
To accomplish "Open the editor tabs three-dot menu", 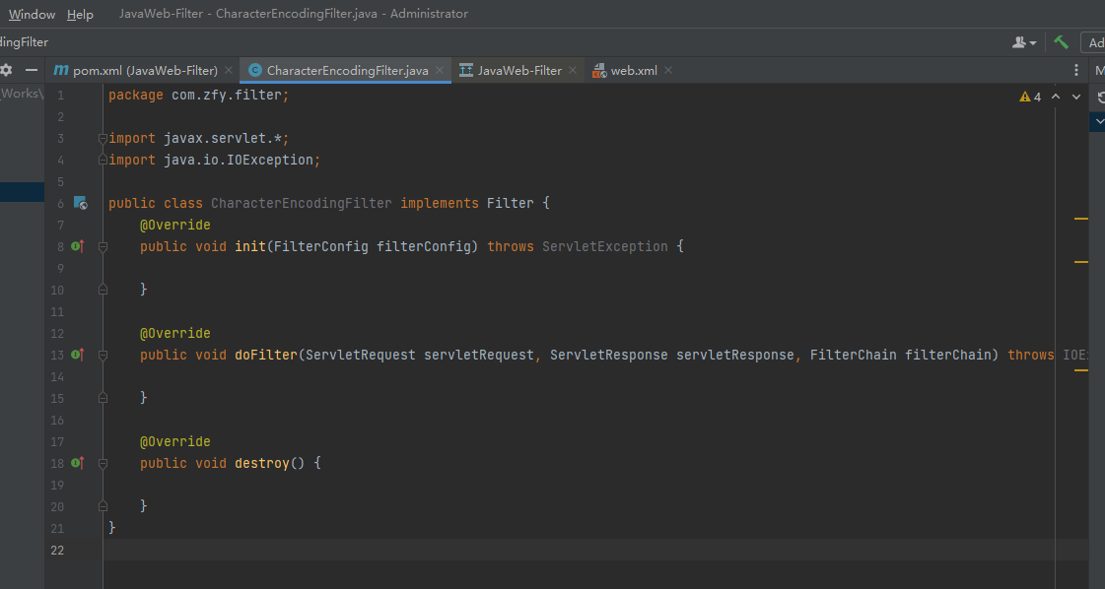I will point(1076,70).
